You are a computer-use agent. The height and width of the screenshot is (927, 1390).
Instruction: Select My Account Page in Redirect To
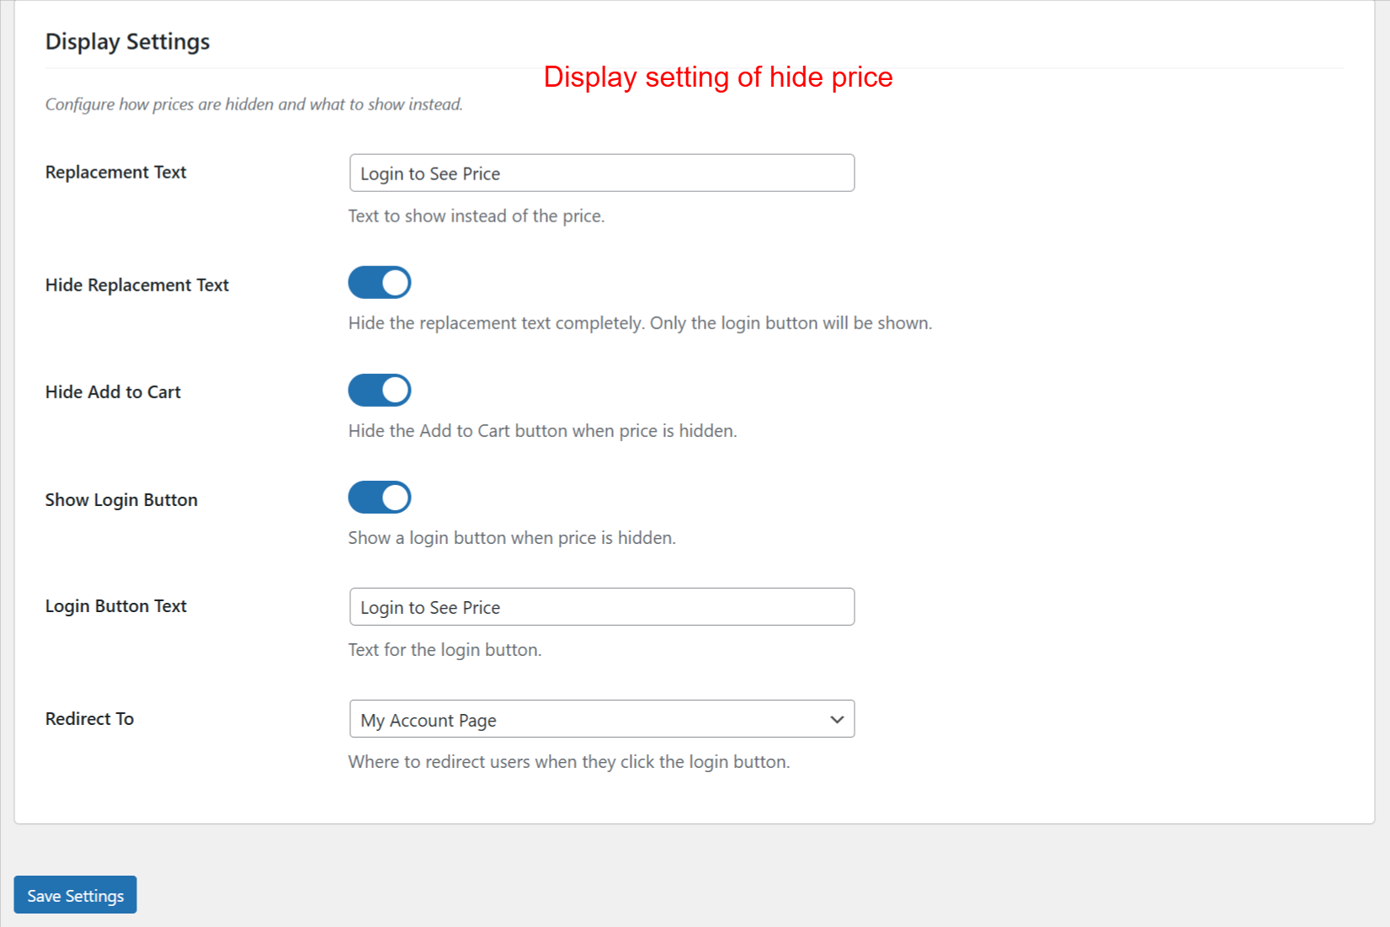pos(600,719)
